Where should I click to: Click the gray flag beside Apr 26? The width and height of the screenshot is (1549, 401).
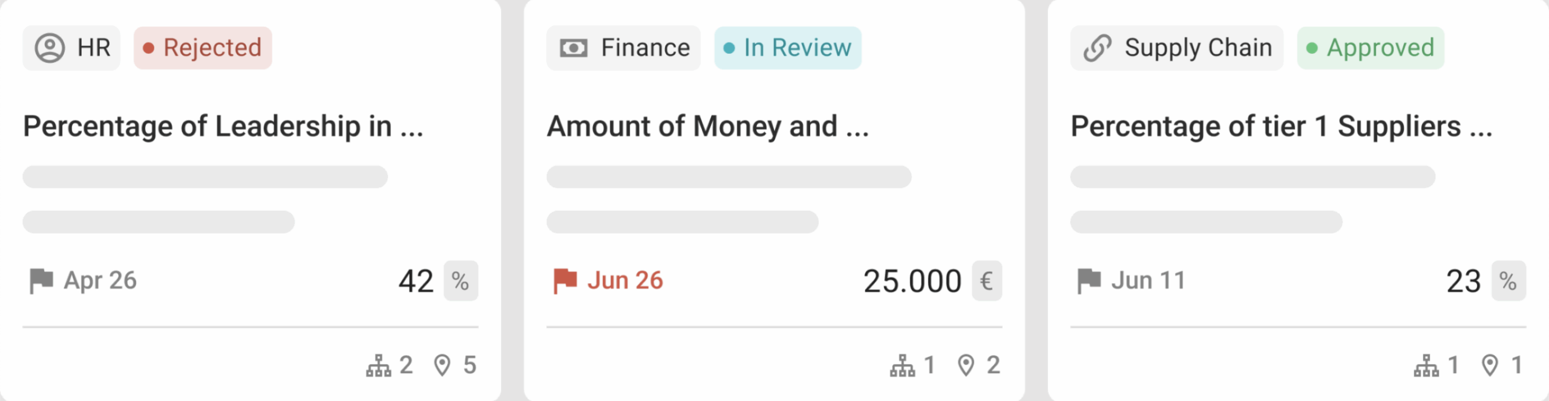(41, 281)
